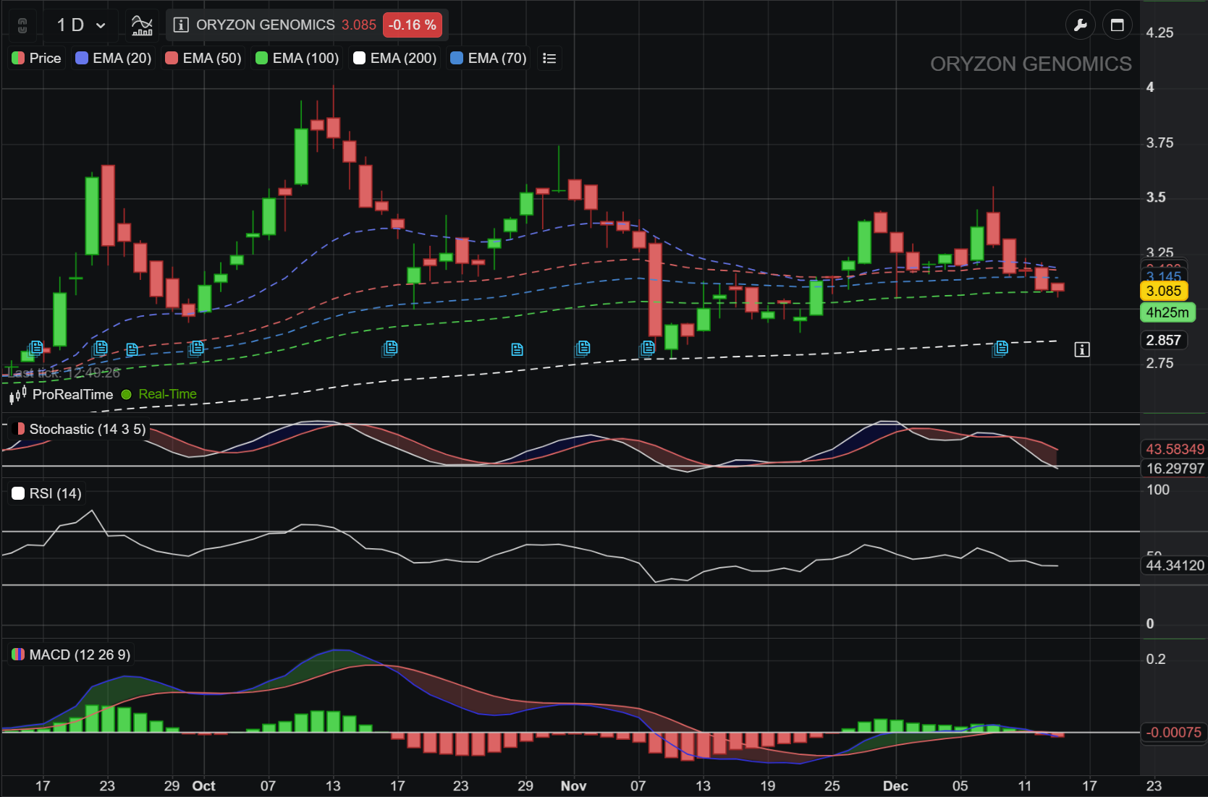Open the indicator list menu icon

point(549,59)
